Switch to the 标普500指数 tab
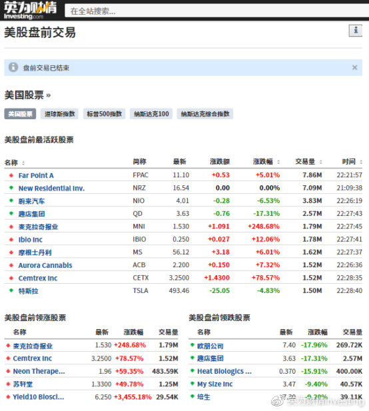369x411 pixels. pyautogui.click(x=105, y=114)
